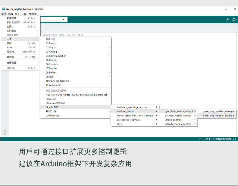The image size is (238, 186).
Task: Expand Simple FOC library examples
Action: point(75,107)
